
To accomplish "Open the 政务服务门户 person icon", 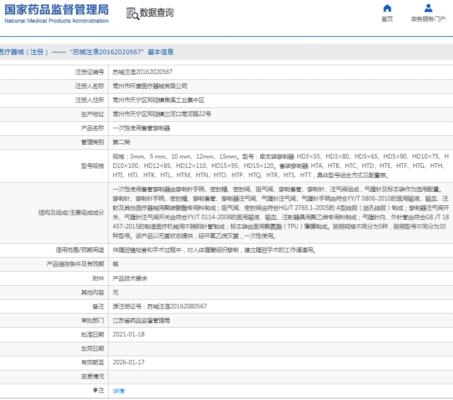I will click(428, 8).
